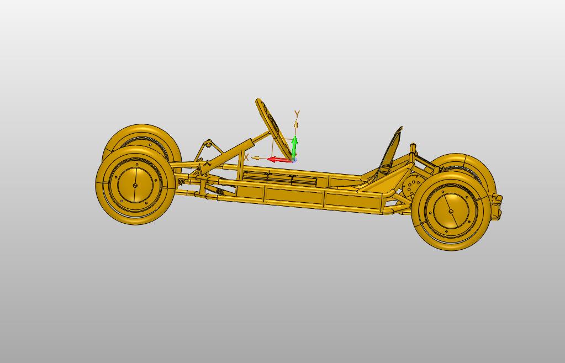Screen dimensions: 565x363
Task: Select the perforated brake disc near rear axle
Action: 410,186
